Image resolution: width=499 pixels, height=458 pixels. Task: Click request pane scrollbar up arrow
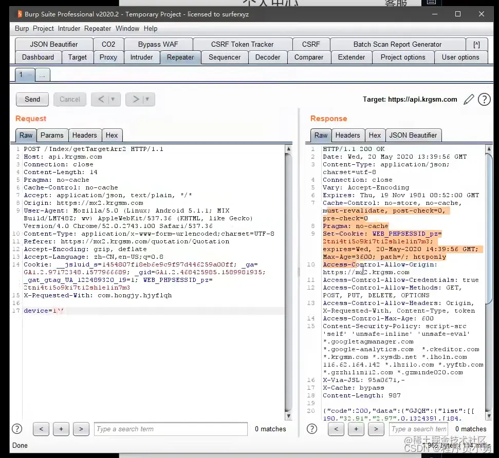pos(288,148)
